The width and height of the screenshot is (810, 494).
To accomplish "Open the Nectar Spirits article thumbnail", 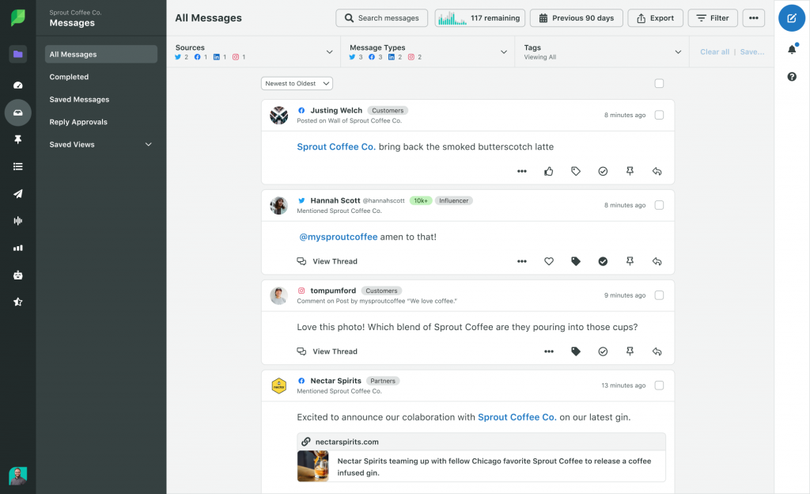I will 312,466.
